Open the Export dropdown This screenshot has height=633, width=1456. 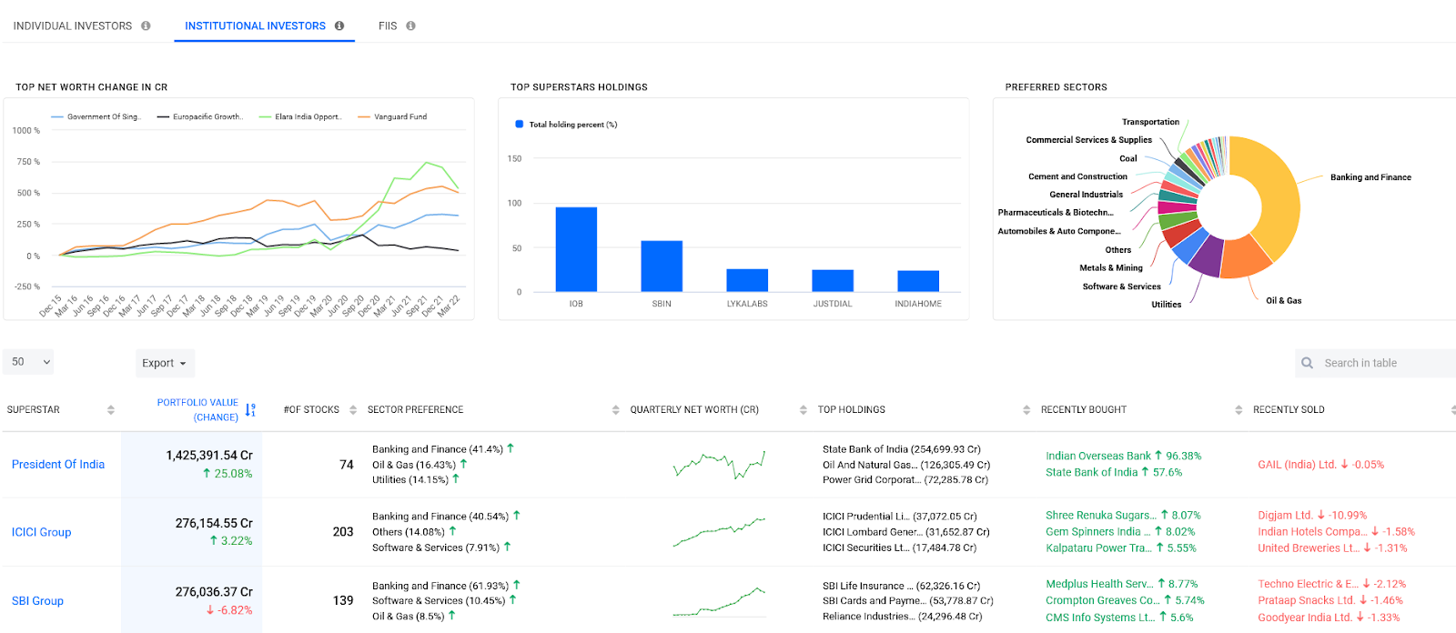(x=165, y=363)
